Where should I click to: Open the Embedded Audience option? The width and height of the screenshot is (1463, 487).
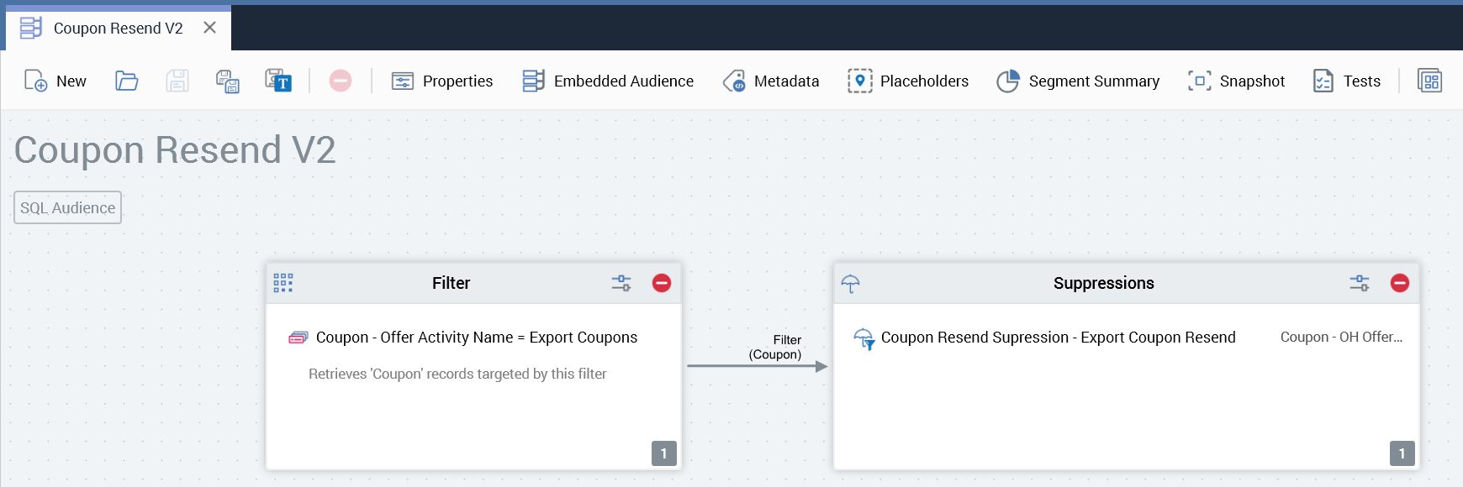pos(608,81)
